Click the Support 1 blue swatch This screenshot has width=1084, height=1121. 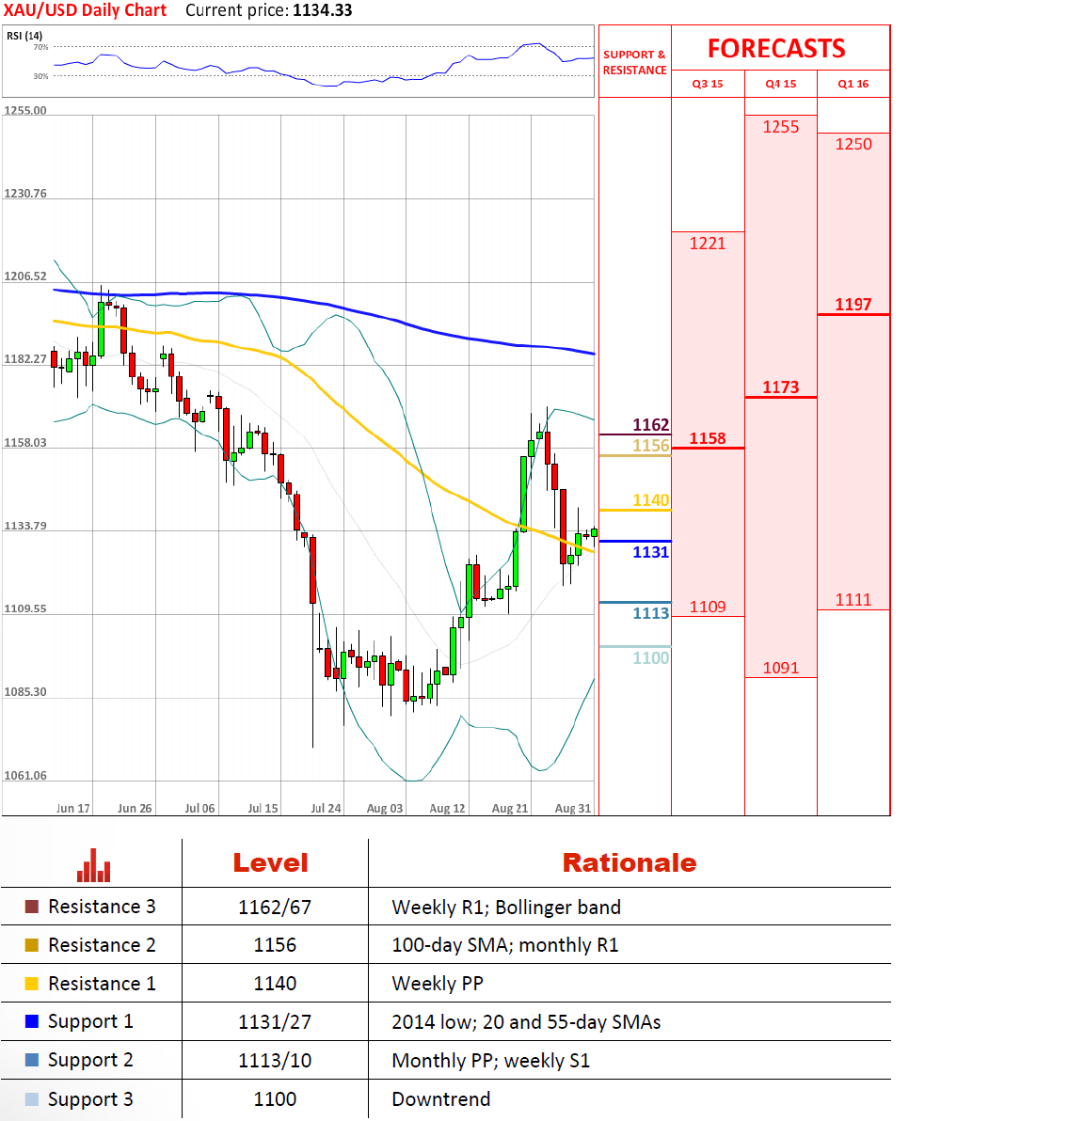point(32,1021)
